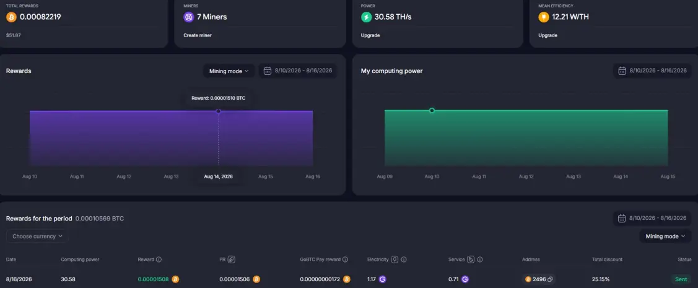This screenshot has width=698, height=288.
Task: Click the Total discount column header
Action: coord(607,260)
